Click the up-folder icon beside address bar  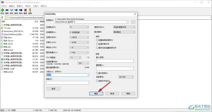click(2, 18)
